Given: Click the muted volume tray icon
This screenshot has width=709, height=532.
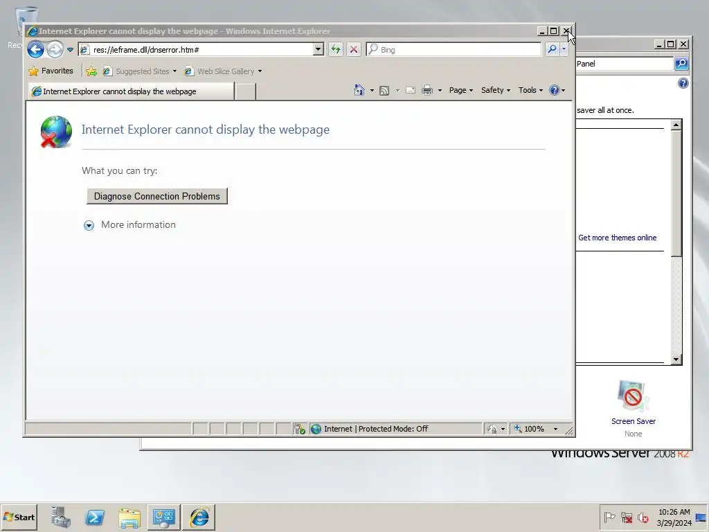Looking at the screenshot, I should [x=643, y=517].
